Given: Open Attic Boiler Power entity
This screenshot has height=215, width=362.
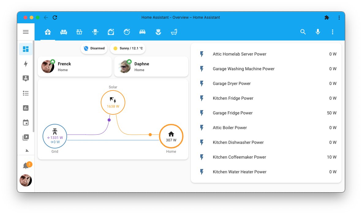Looking at the screenshot, I should coord(266,128).
